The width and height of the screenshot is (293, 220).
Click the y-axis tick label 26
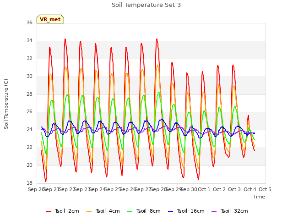[29, 112]
